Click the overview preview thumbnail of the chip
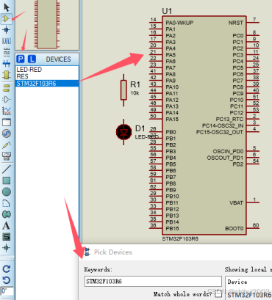This screenshot has width=272, height=300. click(x=47, y=24)
